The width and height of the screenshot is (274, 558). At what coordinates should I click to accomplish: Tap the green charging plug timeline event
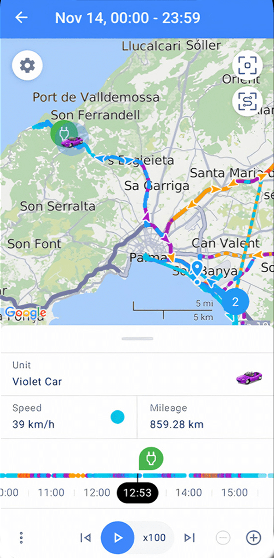pyautogui.click(x=151, y=458)
